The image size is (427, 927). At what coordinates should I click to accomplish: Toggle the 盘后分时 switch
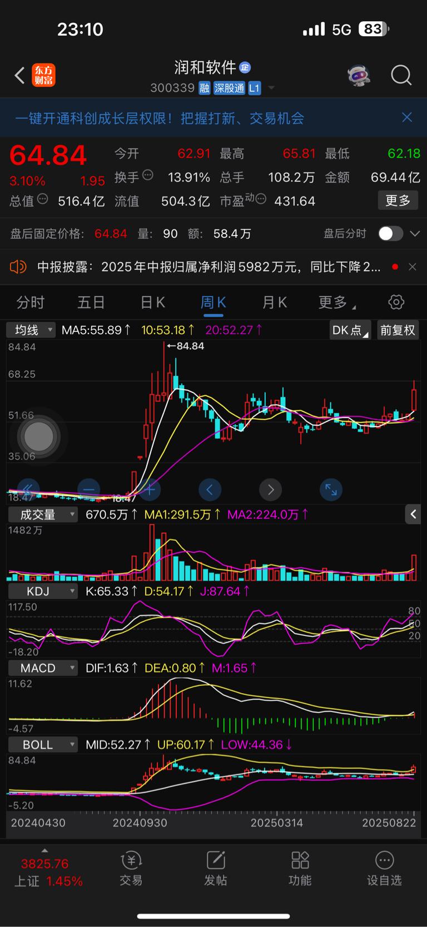pos(390,233)
